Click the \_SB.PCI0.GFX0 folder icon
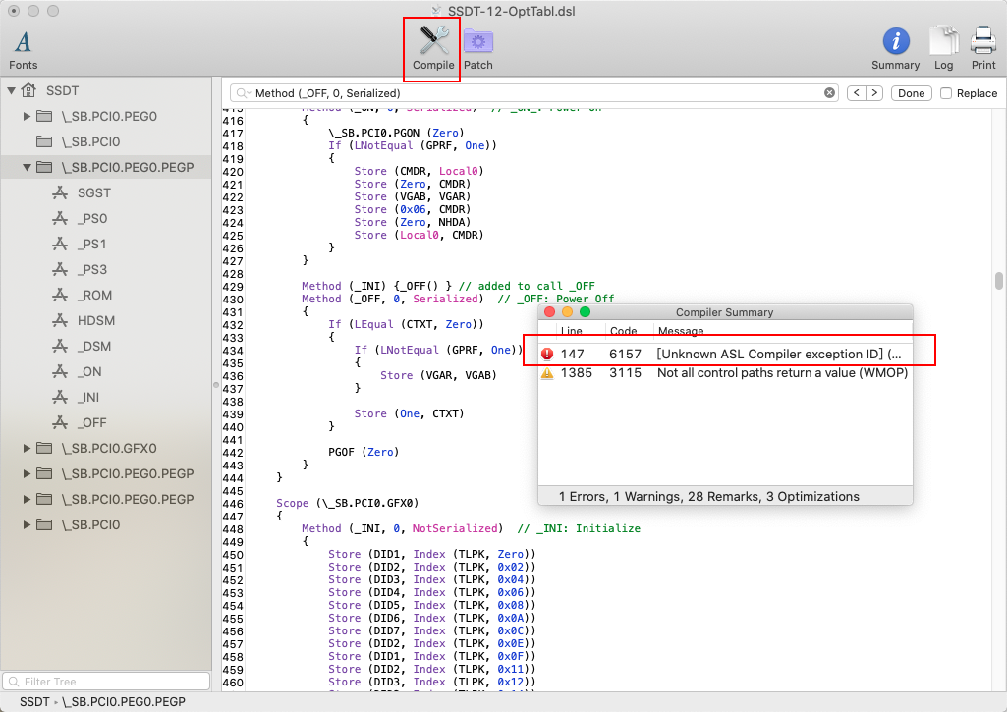The height and width of the screenshot is (712, 1007). click(x=44, y=448)
